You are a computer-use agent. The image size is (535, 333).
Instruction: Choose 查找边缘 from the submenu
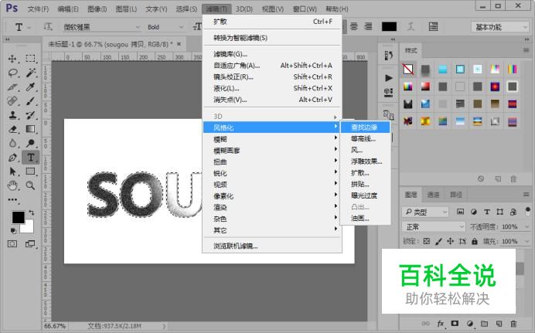pos(366,127)
